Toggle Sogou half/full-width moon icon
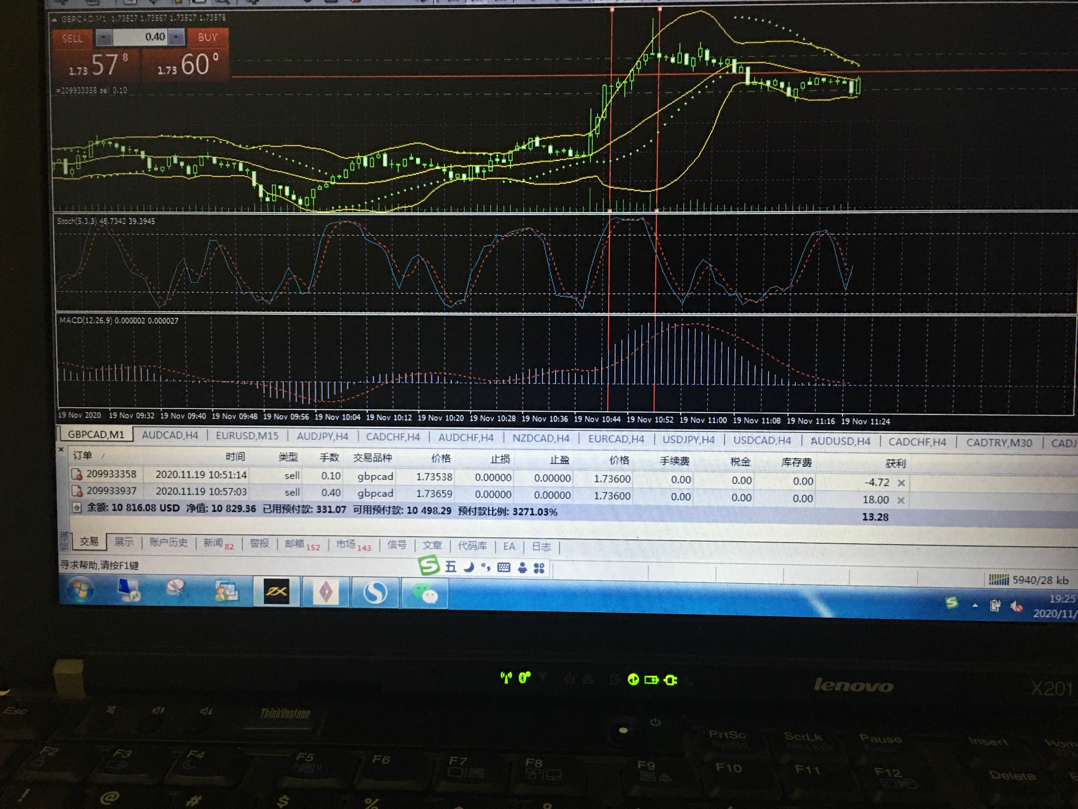1078x809 pixels. [x=468, y=567]
